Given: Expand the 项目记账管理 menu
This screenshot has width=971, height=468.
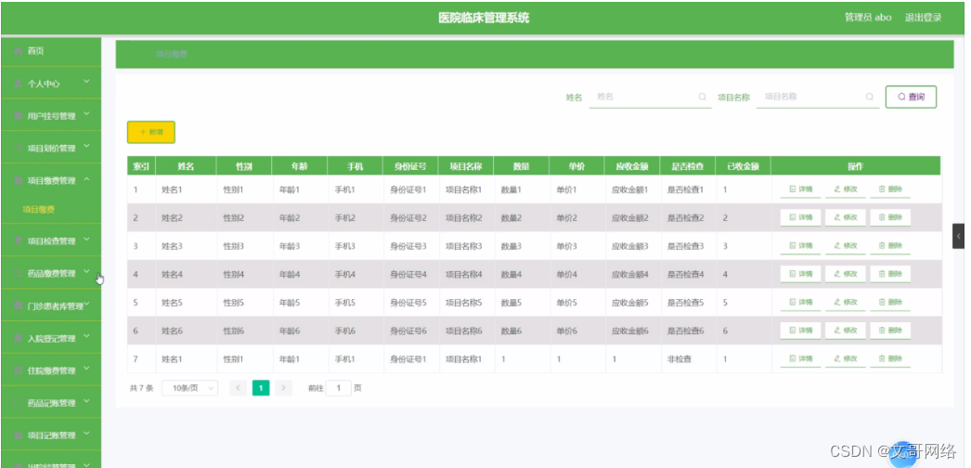Looking at the screenshot, I should [86, 434].
